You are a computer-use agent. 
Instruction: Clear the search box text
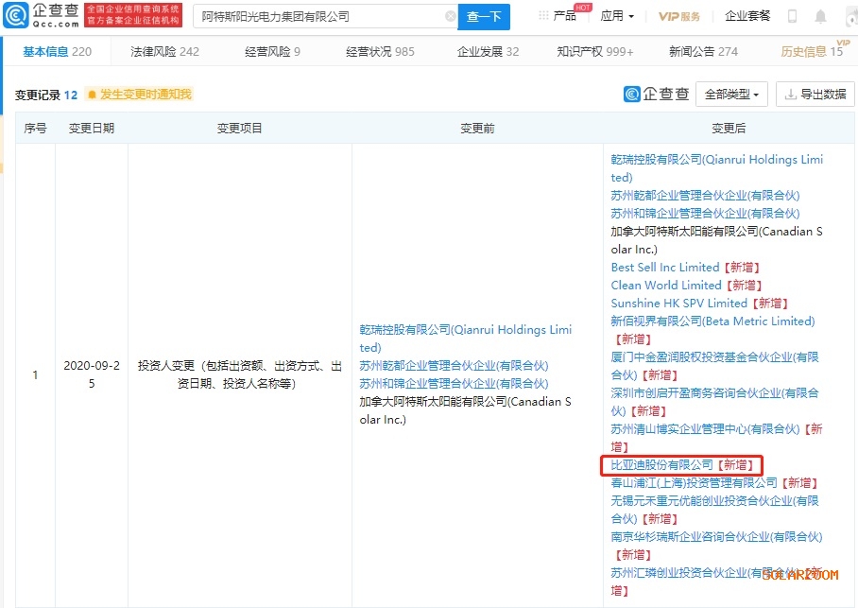(x=451, y=16)
